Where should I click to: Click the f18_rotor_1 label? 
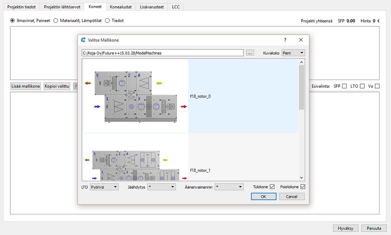[x=200, y=170]
